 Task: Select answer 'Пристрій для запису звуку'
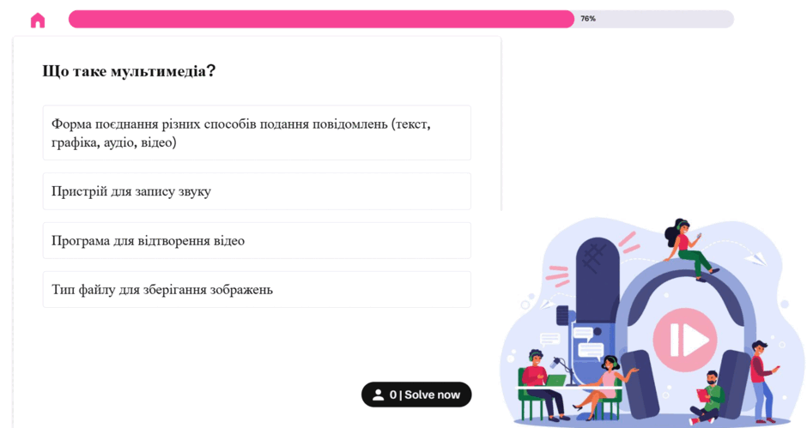pos(257,191)
